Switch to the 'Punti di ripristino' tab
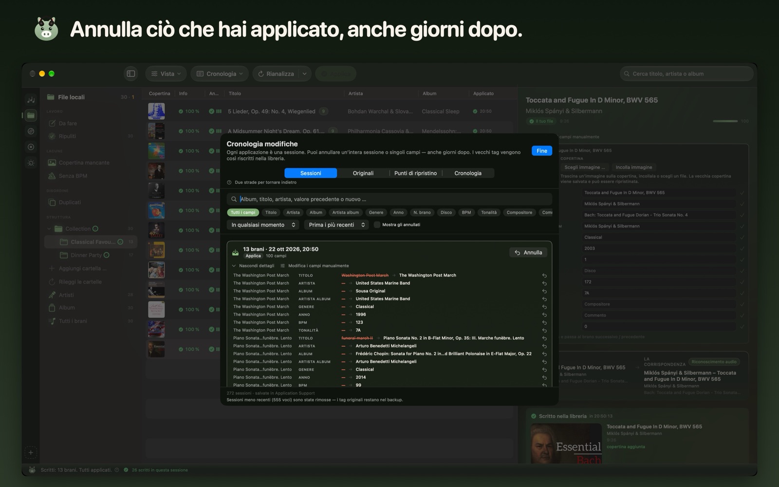This screenshot has width=779, height=487. (415, 173)
